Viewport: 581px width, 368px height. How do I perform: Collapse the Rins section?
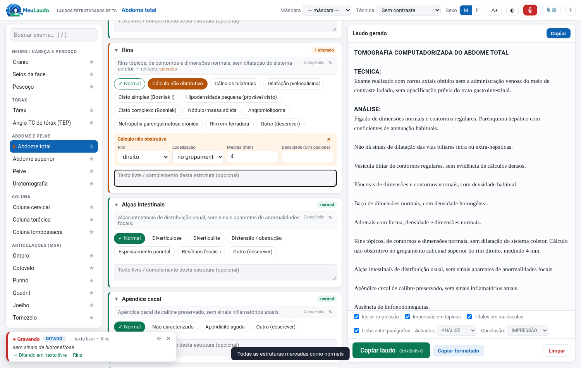point(116,50)
